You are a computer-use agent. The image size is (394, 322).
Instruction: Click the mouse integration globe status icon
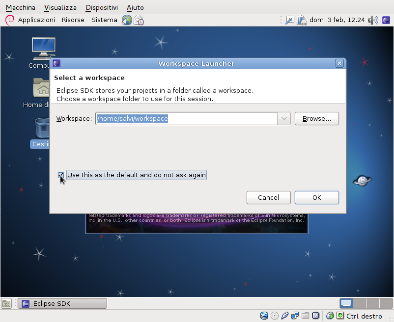(330, 316)
